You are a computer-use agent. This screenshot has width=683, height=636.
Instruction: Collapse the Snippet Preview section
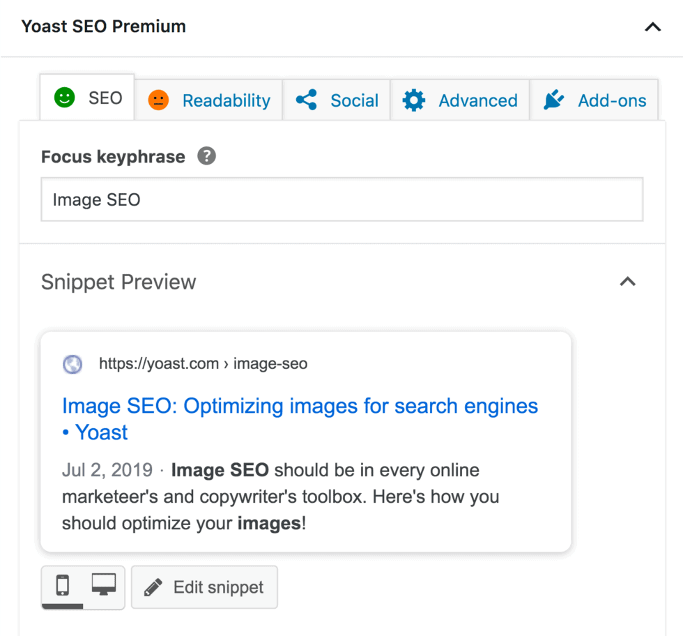pos(628,282)
